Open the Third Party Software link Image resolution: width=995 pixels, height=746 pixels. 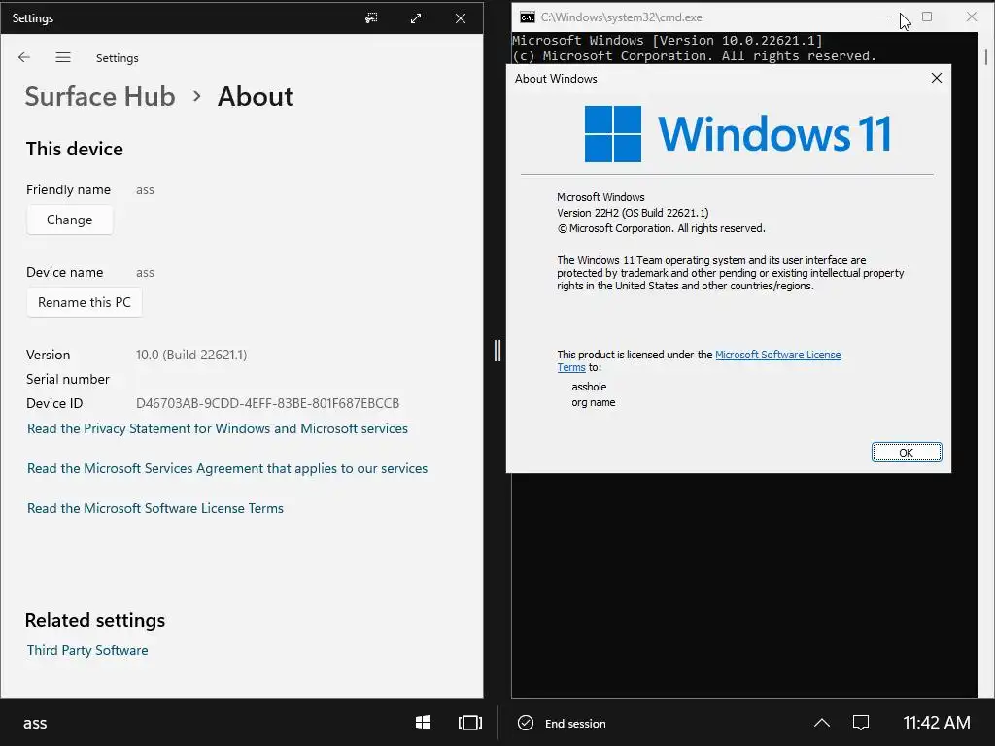[87, 650]
